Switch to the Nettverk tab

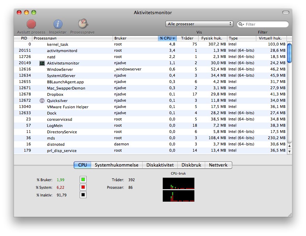[x=218, y=165]
